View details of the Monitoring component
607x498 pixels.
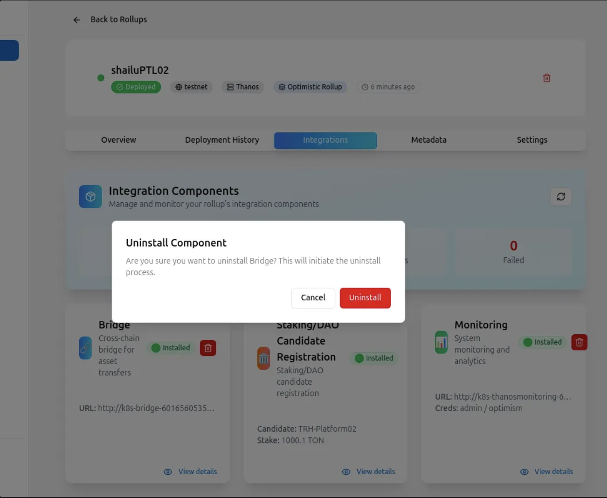point(546,471)
